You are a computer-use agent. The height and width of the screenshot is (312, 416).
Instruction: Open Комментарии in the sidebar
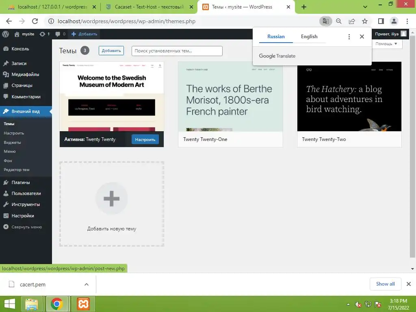click(26, 97)
